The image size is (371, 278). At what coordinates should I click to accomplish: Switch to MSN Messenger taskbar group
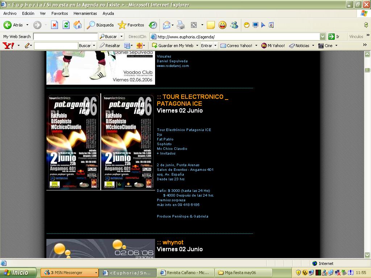(x=70, y=273)
